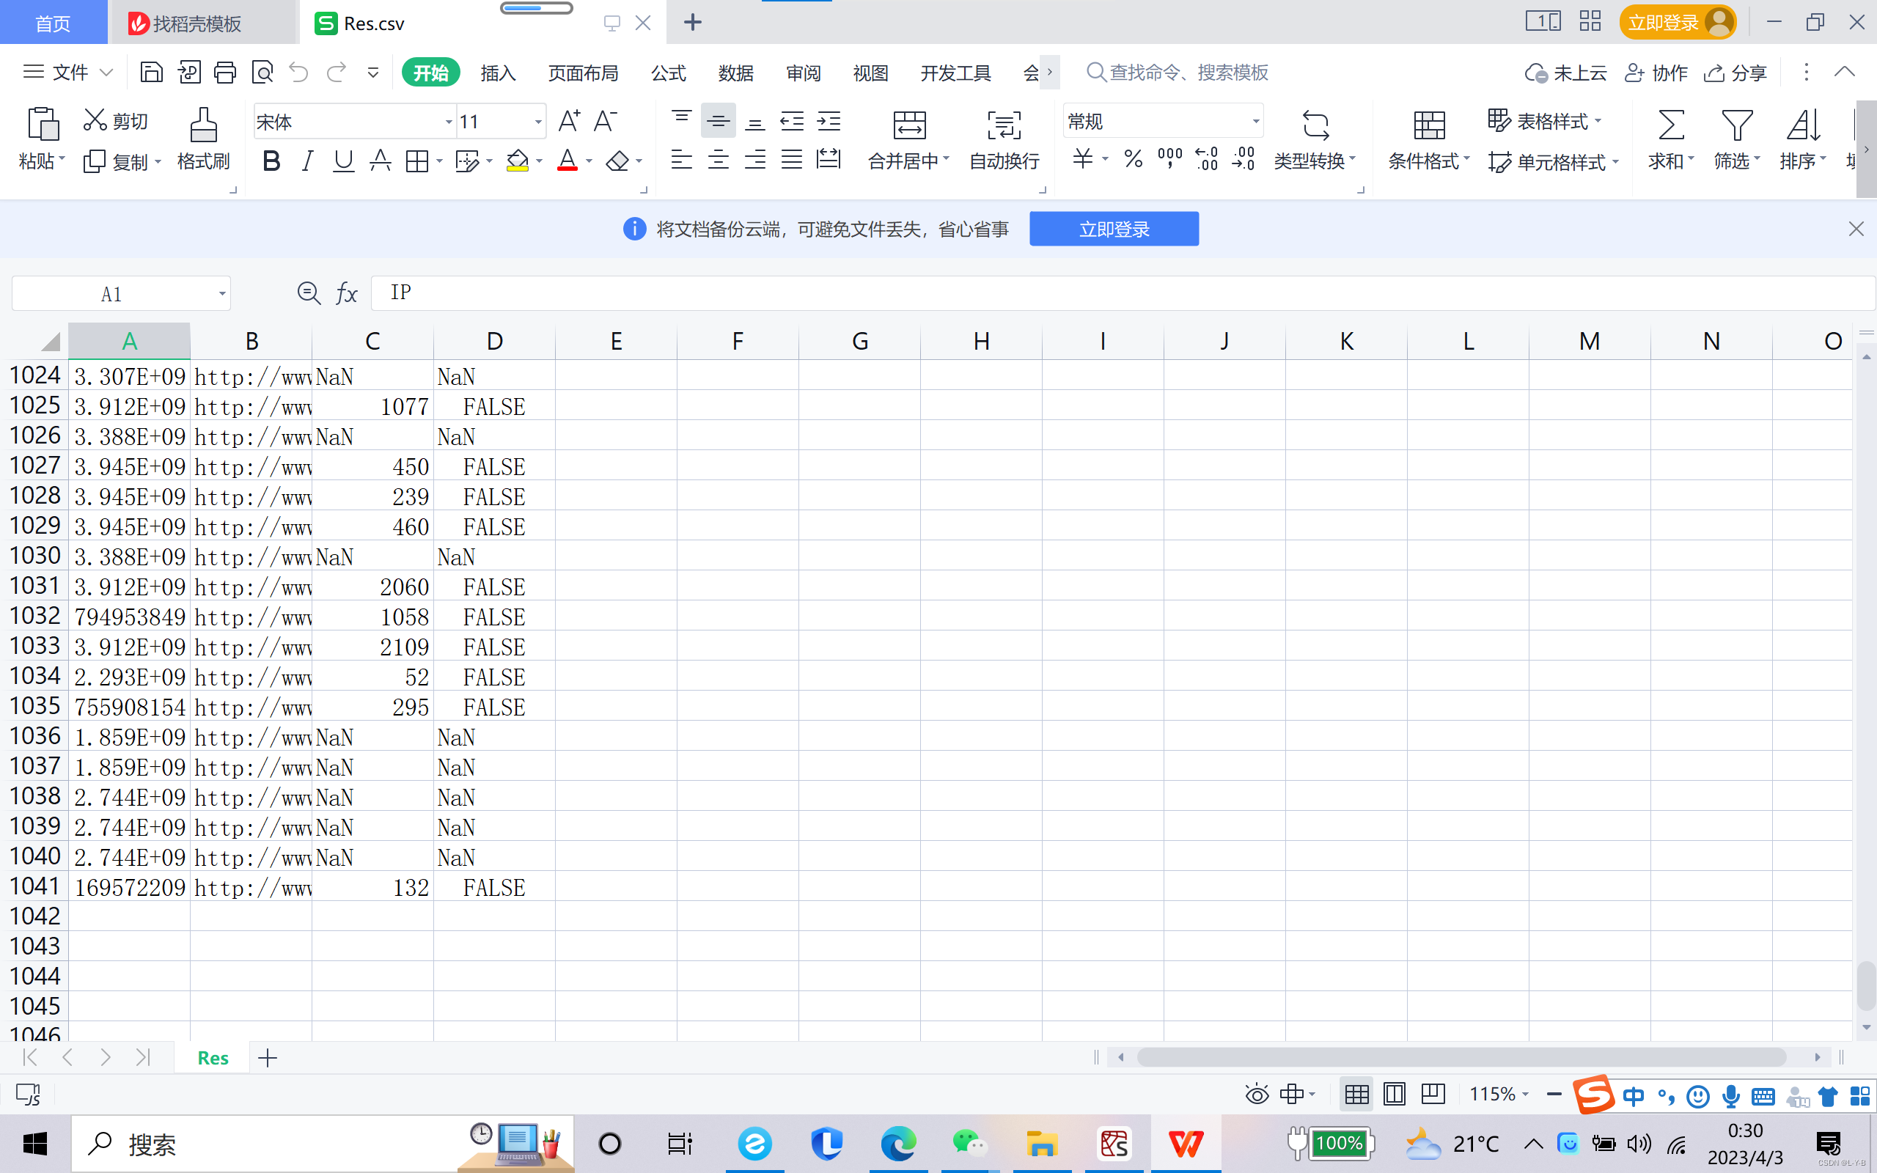Toggle Wrap Text (自动换行)
1877x1173 pixels.
(x=1004, y=125)
